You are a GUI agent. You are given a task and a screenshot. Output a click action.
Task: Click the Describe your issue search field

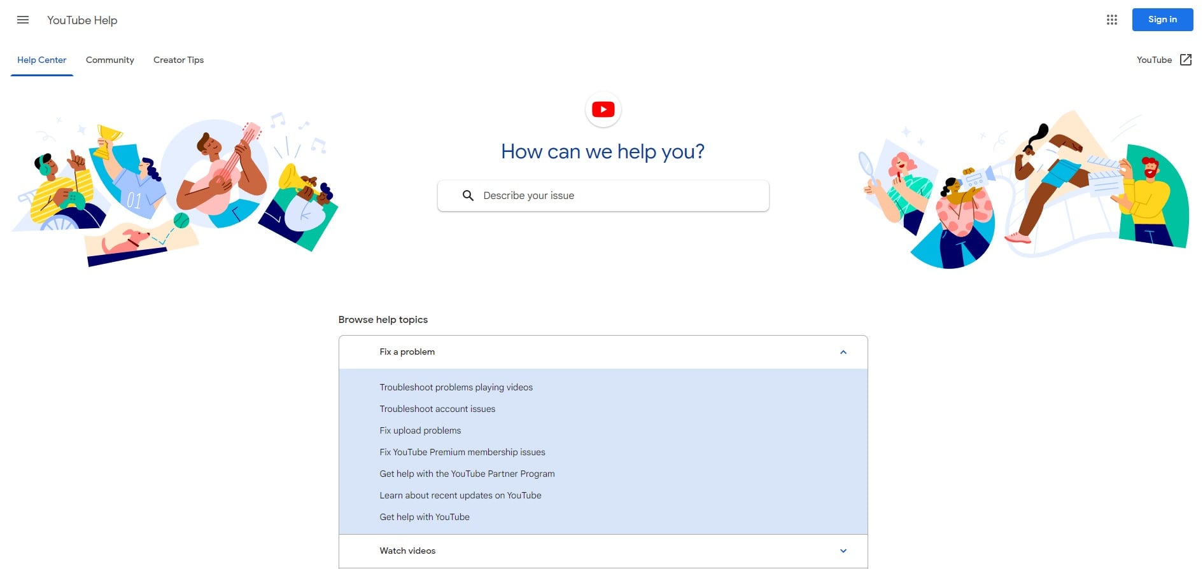pos(603,196)
